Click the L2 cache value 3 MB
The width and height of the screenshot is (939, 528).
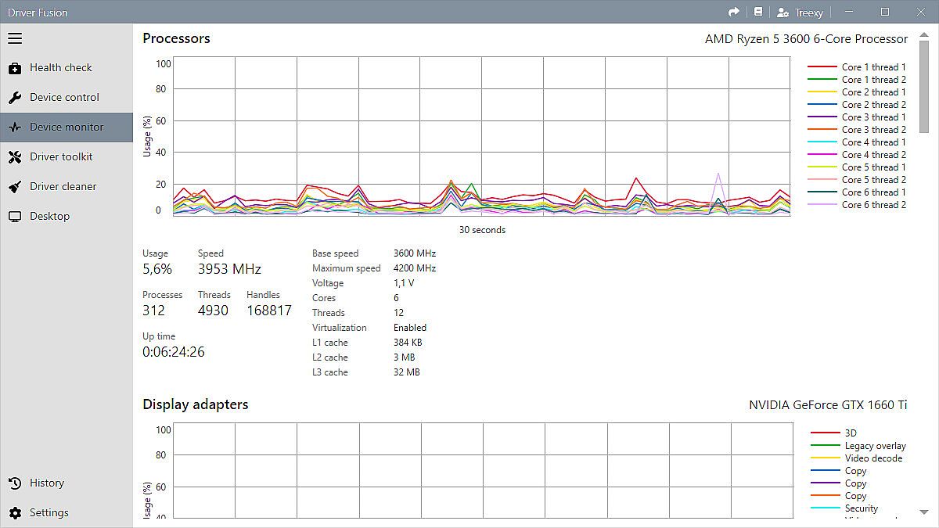coord(405,357)
